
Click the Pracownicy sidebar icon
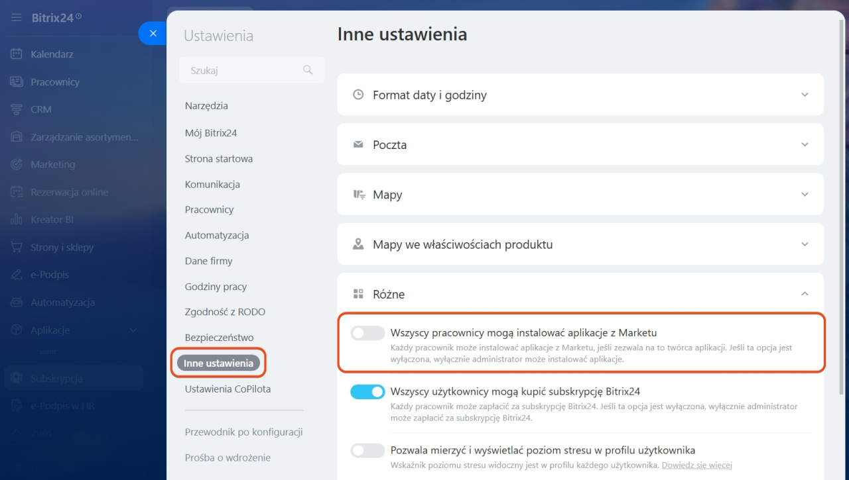17,82
